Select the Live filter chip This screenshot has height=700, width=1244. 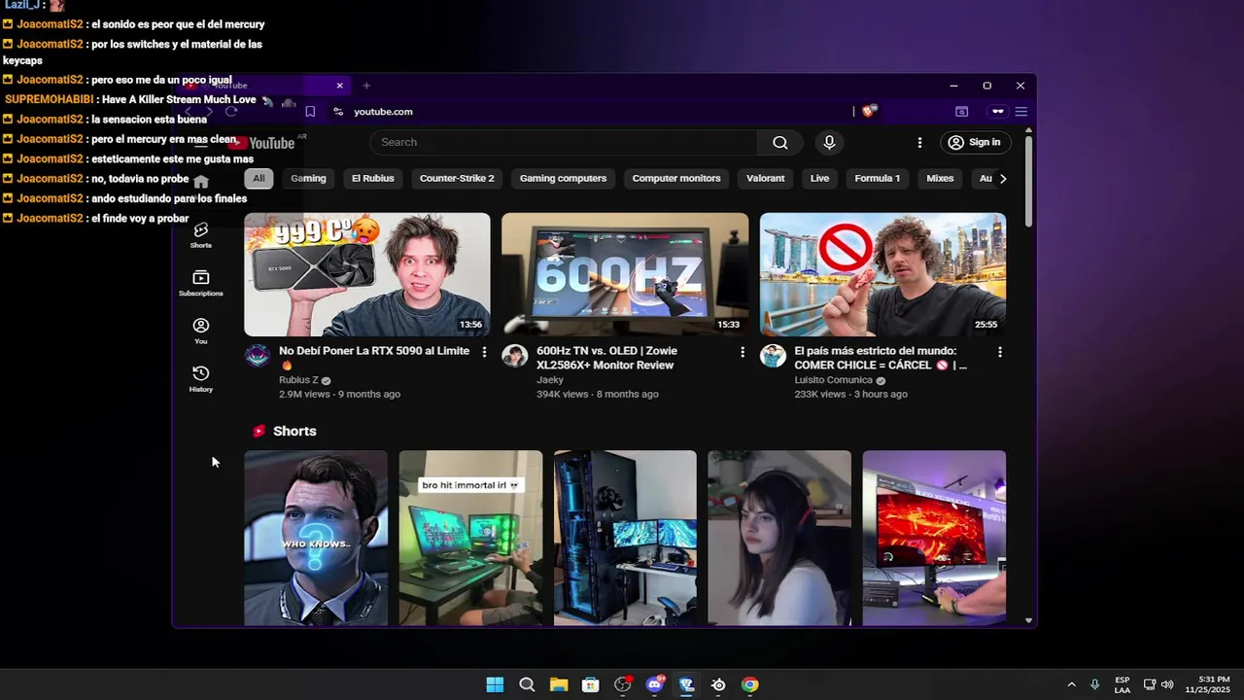(819, 178)
